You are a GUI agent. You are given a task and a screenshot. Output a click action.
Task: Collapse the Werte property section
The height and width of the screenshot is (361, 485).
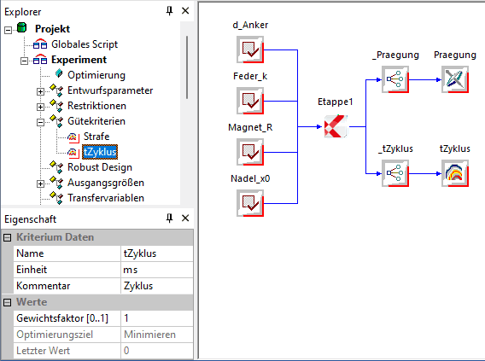(x=7, y=302)
